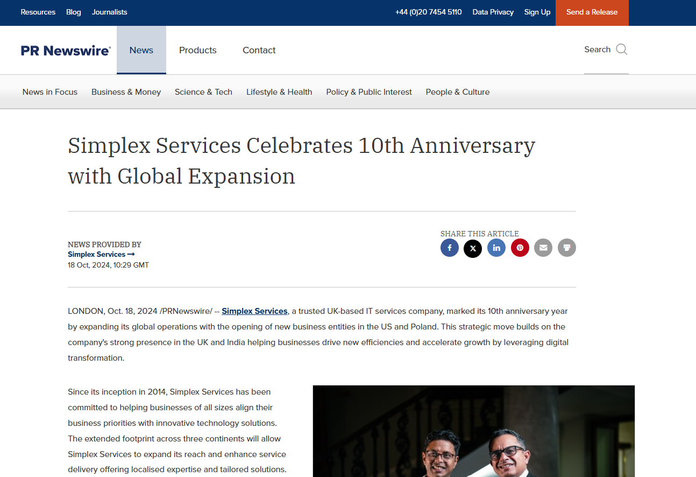This screenshot has width=696, height=477.
Task: Click Sign Up link
Action: coord(537,12)
